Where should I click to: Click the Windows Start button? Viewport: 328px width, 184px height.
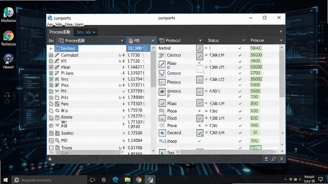pyautogui.click(x=6, y=180)
